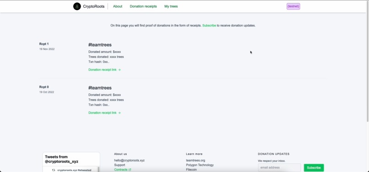Click Donated amount text in Rcpt 0
Viewport: 369px width, 172px height.
[104, 95]
